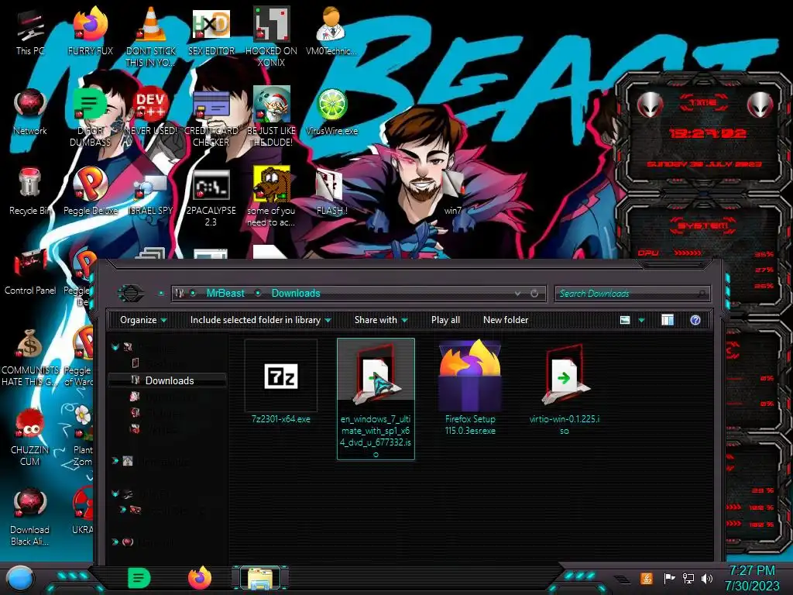The width and height of the screenshot is (793, 595).
Task: Open the view options dropdown arrow
Action: [x=641, y=320]
